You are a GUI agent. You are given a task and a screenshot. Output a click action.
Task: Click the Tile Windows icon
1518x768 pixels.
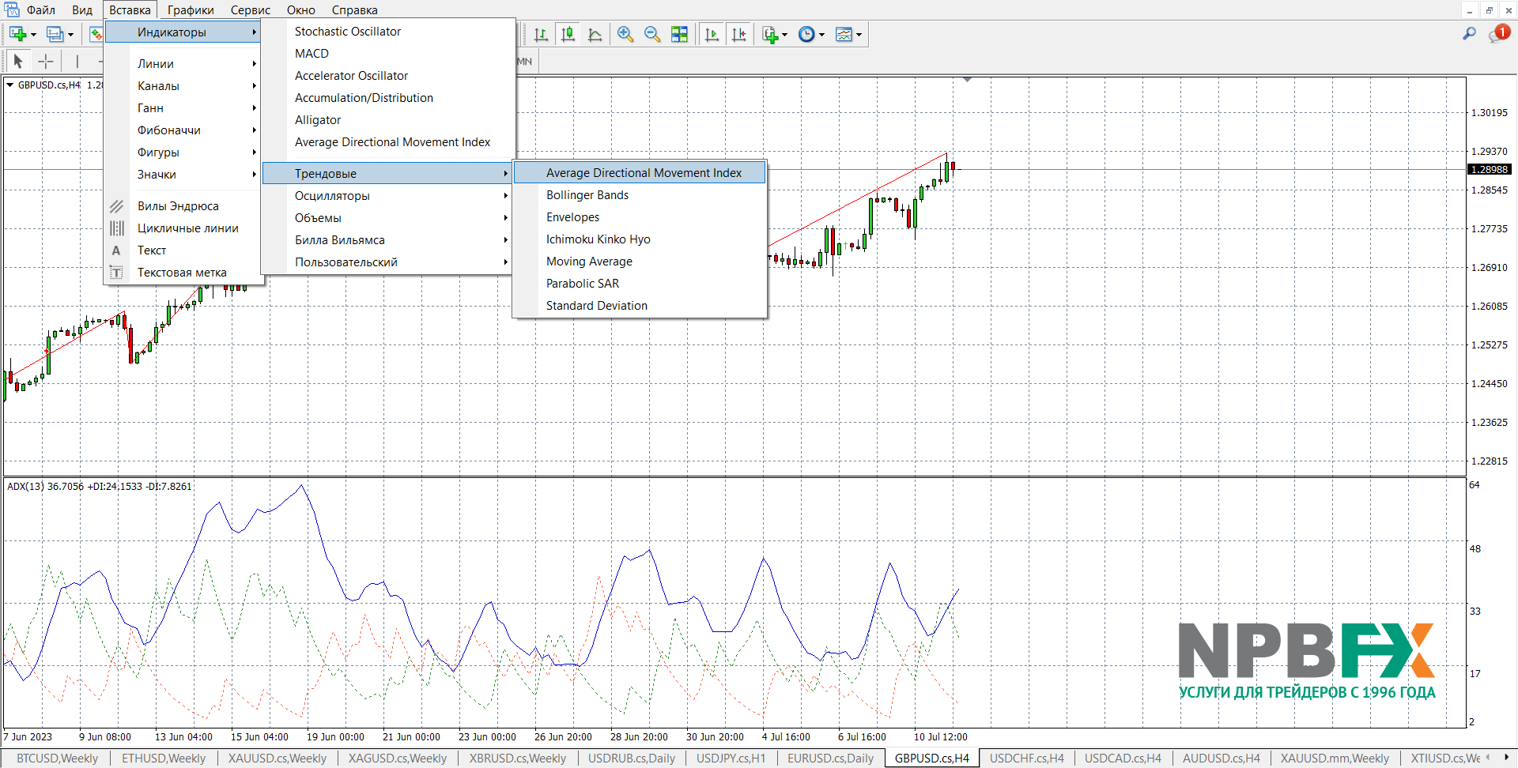[679, 34]
